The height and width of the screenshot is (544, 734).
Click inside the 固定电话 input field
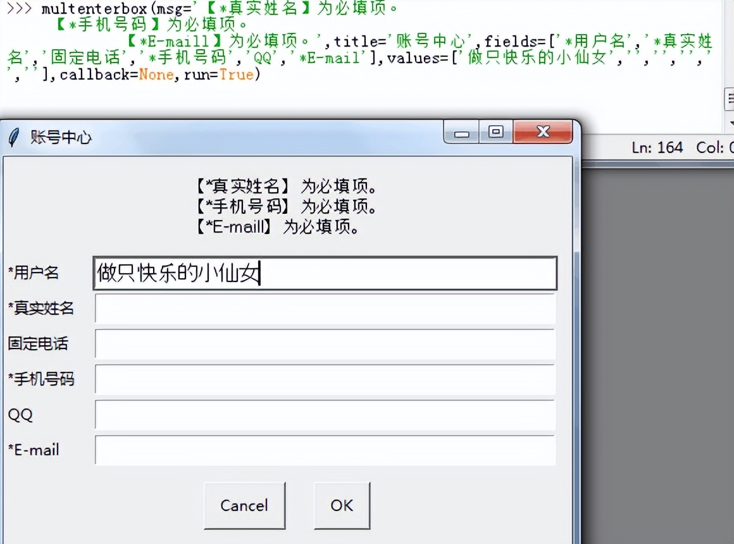325,344
